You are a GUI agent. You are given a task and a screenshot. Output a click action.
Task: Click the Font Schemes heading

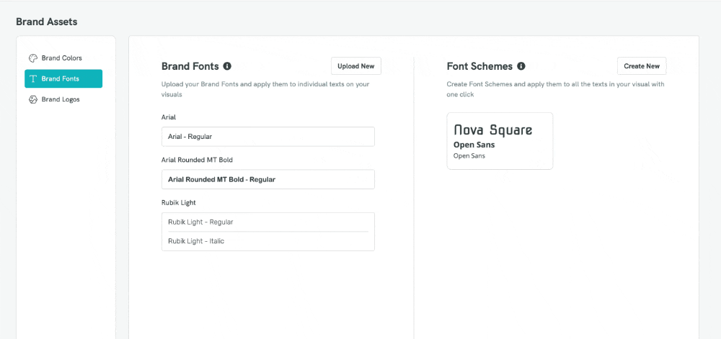479,66
